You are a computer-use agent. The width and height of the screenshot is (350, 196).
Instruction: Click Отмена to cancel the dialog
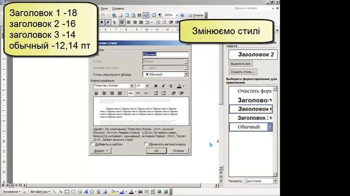178,151
